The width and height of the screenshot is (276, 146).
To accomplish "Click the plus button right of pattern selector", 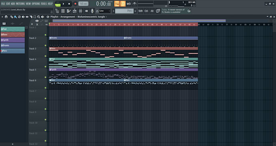I will coord(135,11).
